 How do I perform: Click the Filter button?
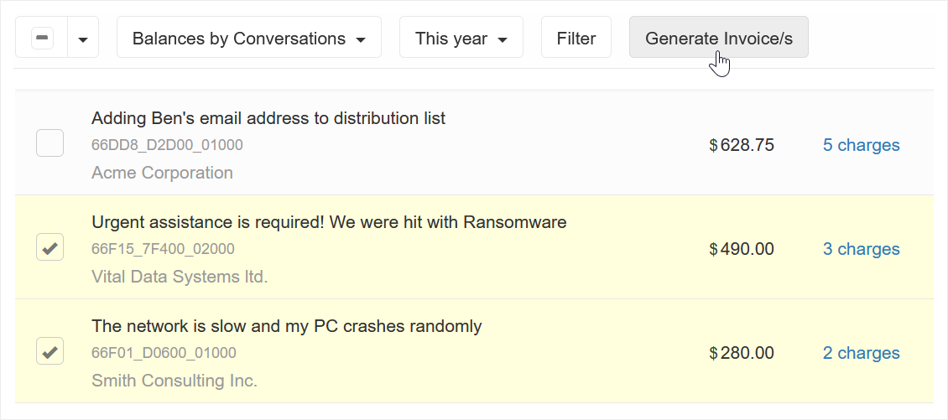[576, 38]
